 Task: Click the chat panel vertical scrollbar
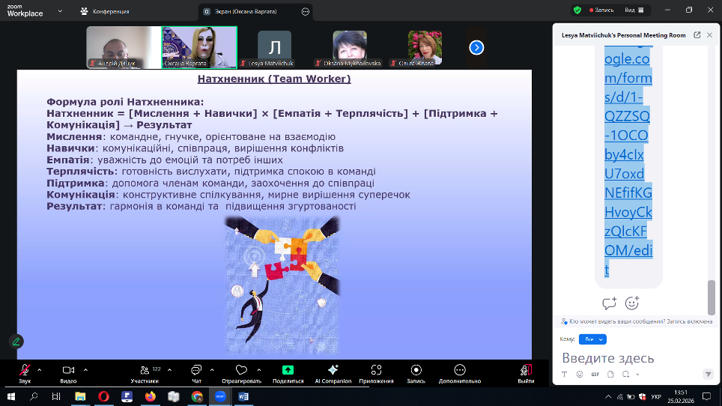712,297
